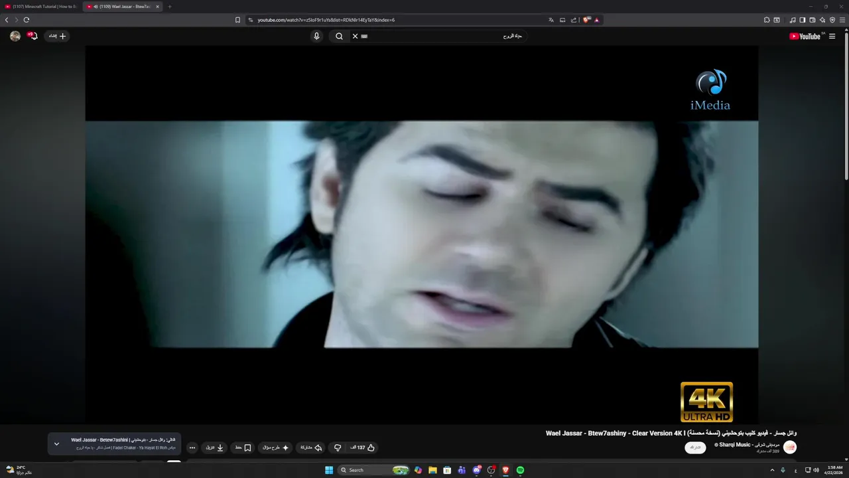Open the YouTube account avatar menu
Image resolution: width=849 pixels, height=478 pixels.
[15, 36]
